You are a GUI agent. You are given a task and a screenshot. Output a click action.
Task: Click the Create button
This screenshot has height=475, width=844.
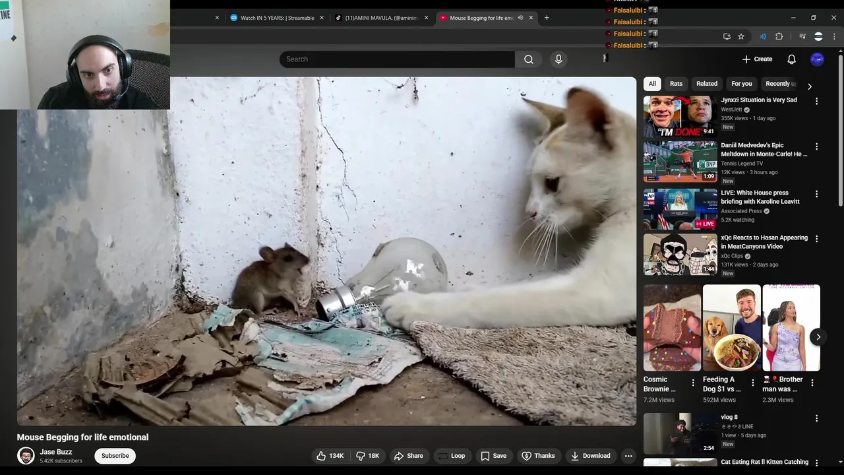(x=757, y=59)
